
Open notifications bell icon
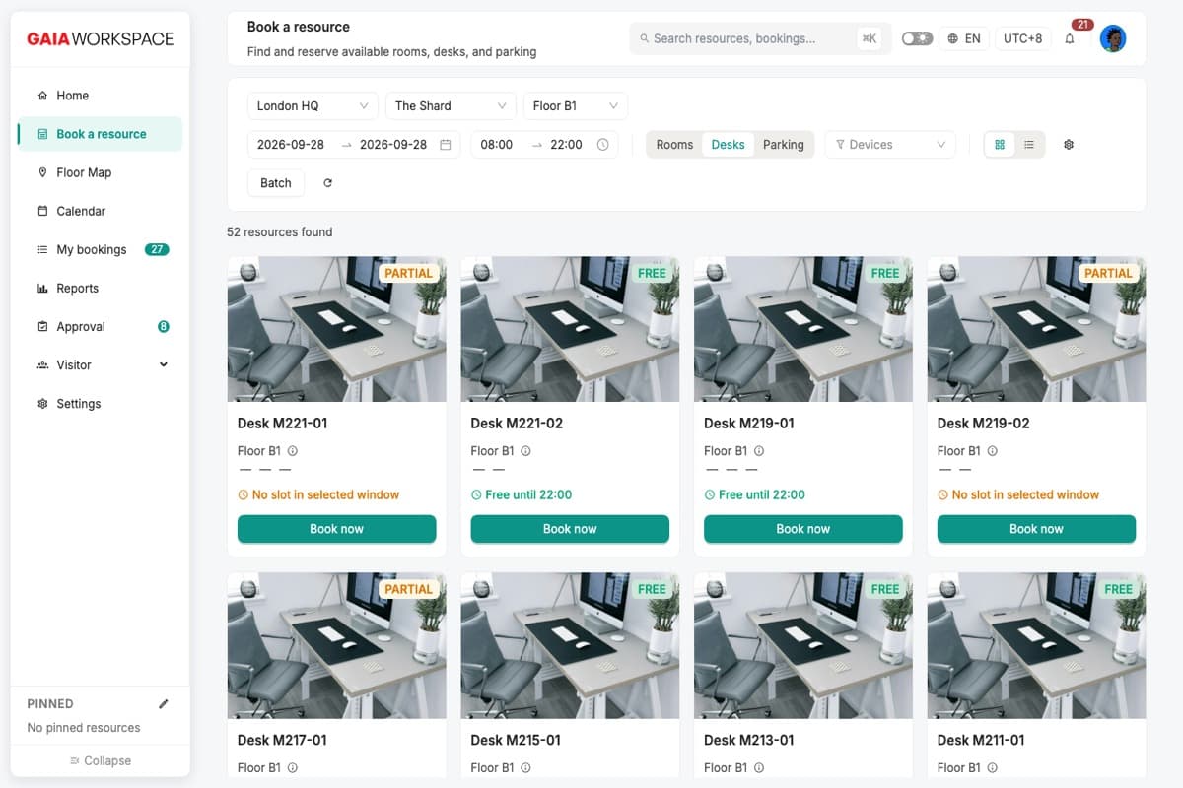[x=1070, y=38]
